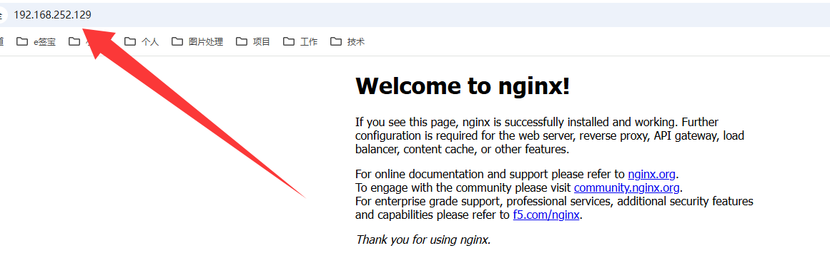Open the f5.com/nginx enterprise support link
The width and height of the screenshot is (830, 268).
(546, 215)
